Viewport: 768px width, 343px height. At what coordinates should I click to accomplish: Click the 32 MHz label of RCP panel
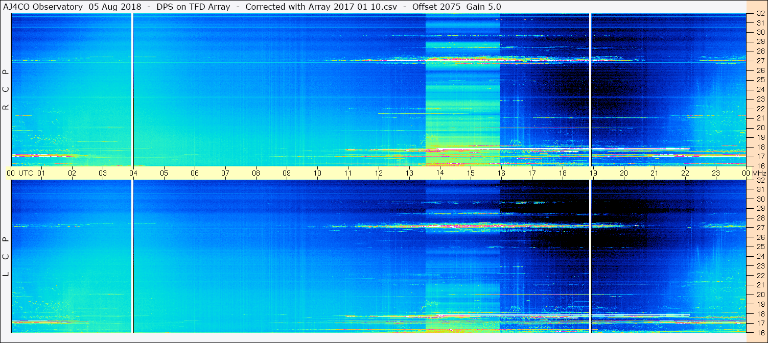pos(760,14)
